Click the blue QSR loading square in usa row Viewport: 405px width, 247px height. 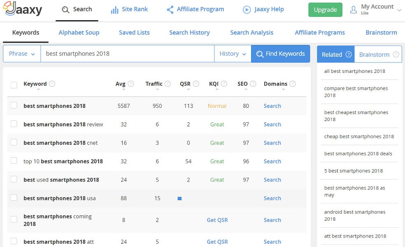pyautogui.click(x=179, y=198)
